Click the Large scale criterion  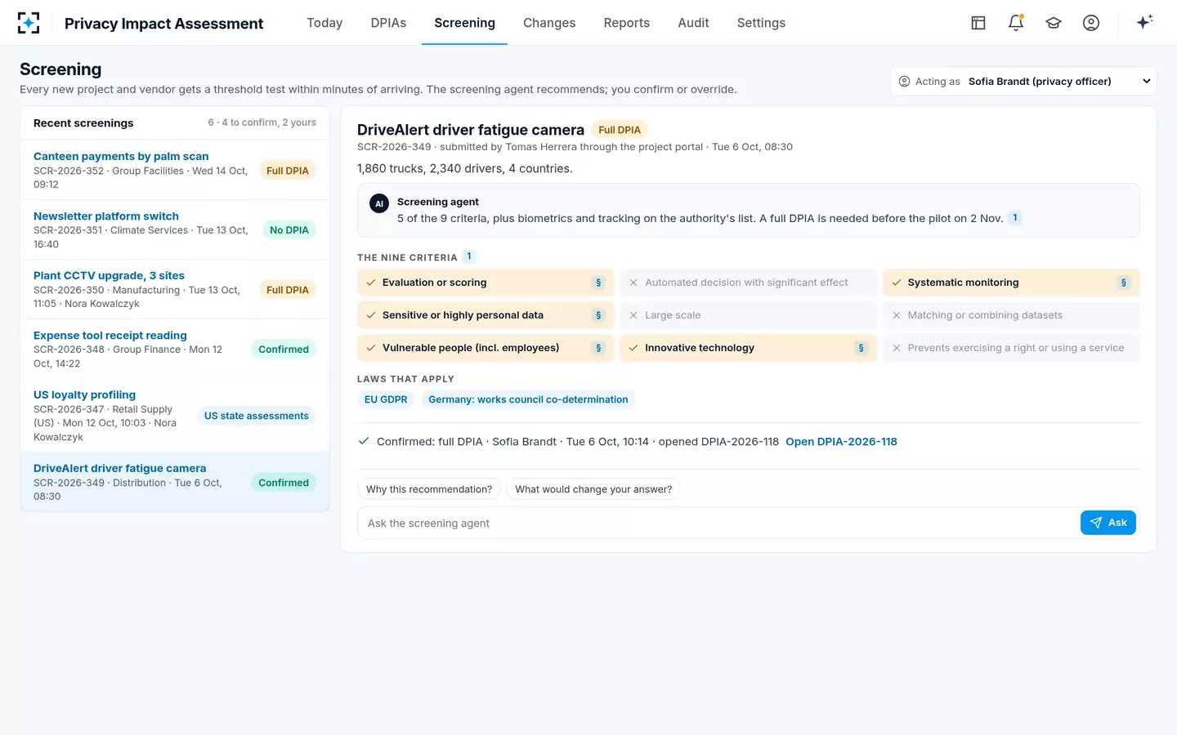pyautogui.click(x=748, y=315)
